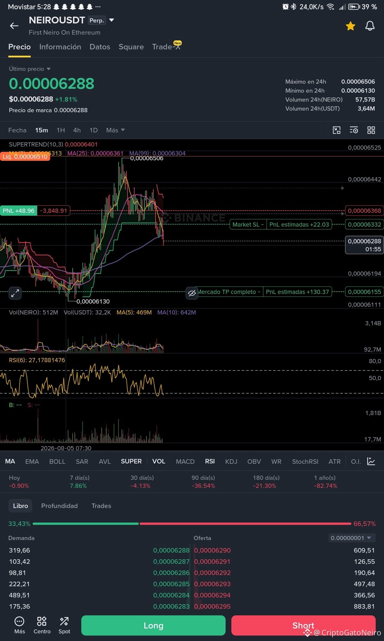
Task: Tap the back arrow icon
Action: 14,26
